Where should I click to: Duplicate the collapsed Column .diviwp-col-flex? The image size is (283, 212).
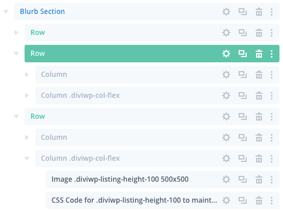[x=243, y=96]
